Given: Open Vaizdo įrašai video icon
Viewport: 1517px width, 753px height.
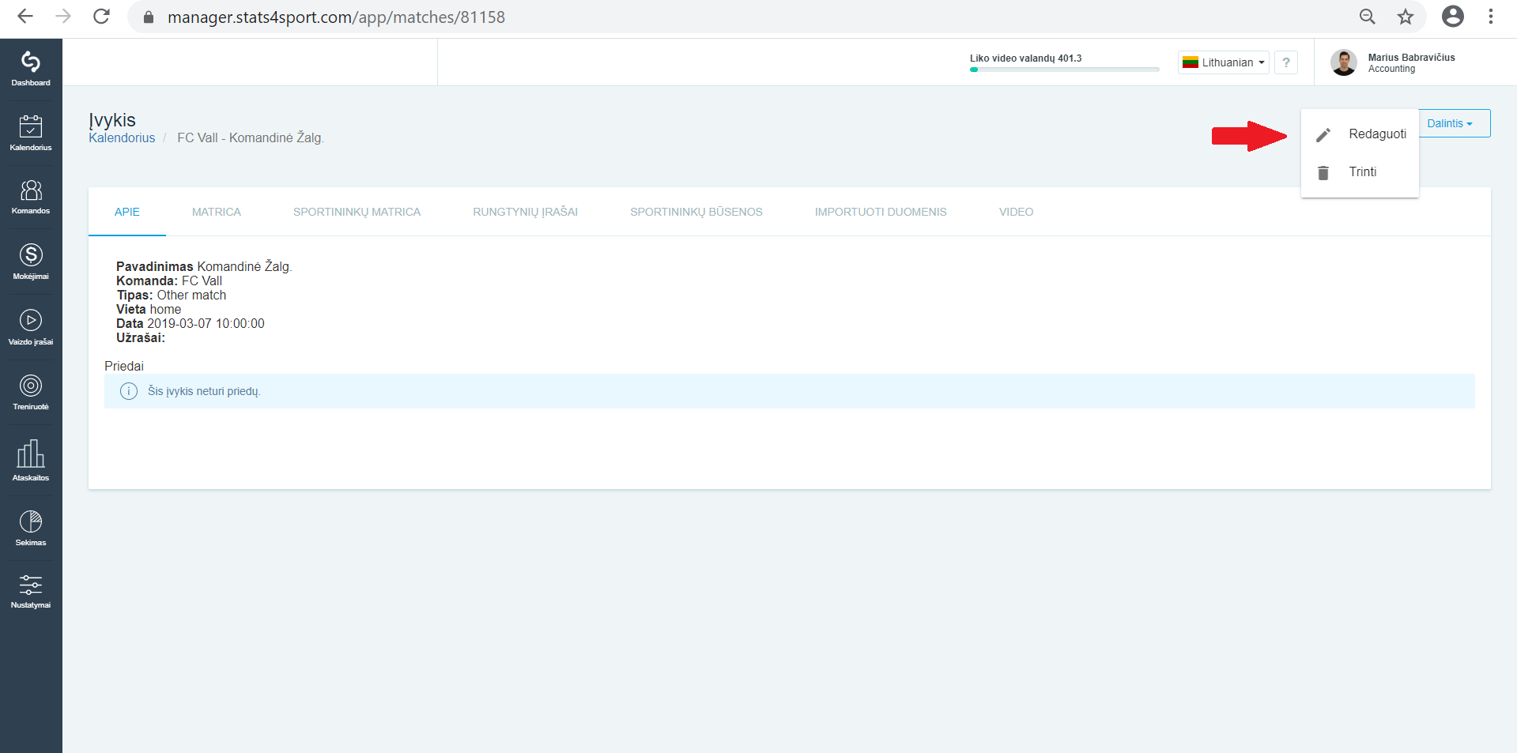Looking at the screenshot, I should 31,328.
